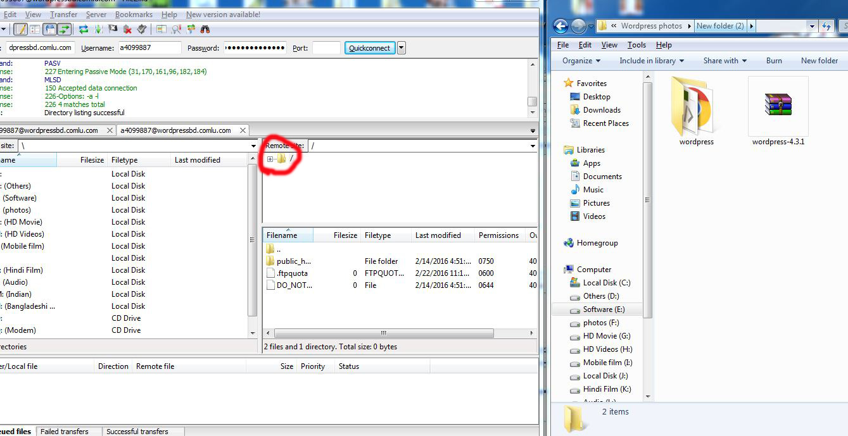Open the Share with dropdown
This screenshot has width=848, height=436.
(725, 61)
